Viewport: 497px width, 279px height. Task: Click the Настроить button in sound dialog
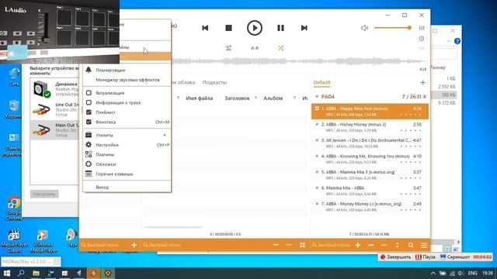point(44,194)
